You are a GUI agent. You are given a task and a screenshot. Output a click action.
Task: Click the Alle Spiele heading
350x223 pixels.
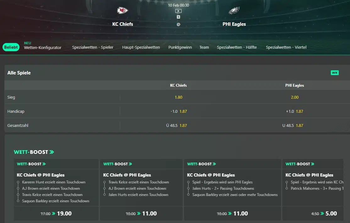19,73
